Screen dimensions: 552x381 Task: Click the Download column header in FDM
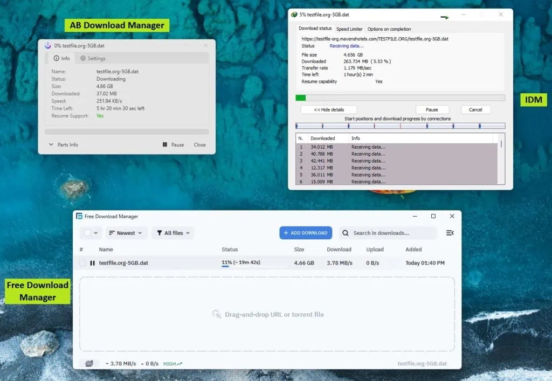339,250
